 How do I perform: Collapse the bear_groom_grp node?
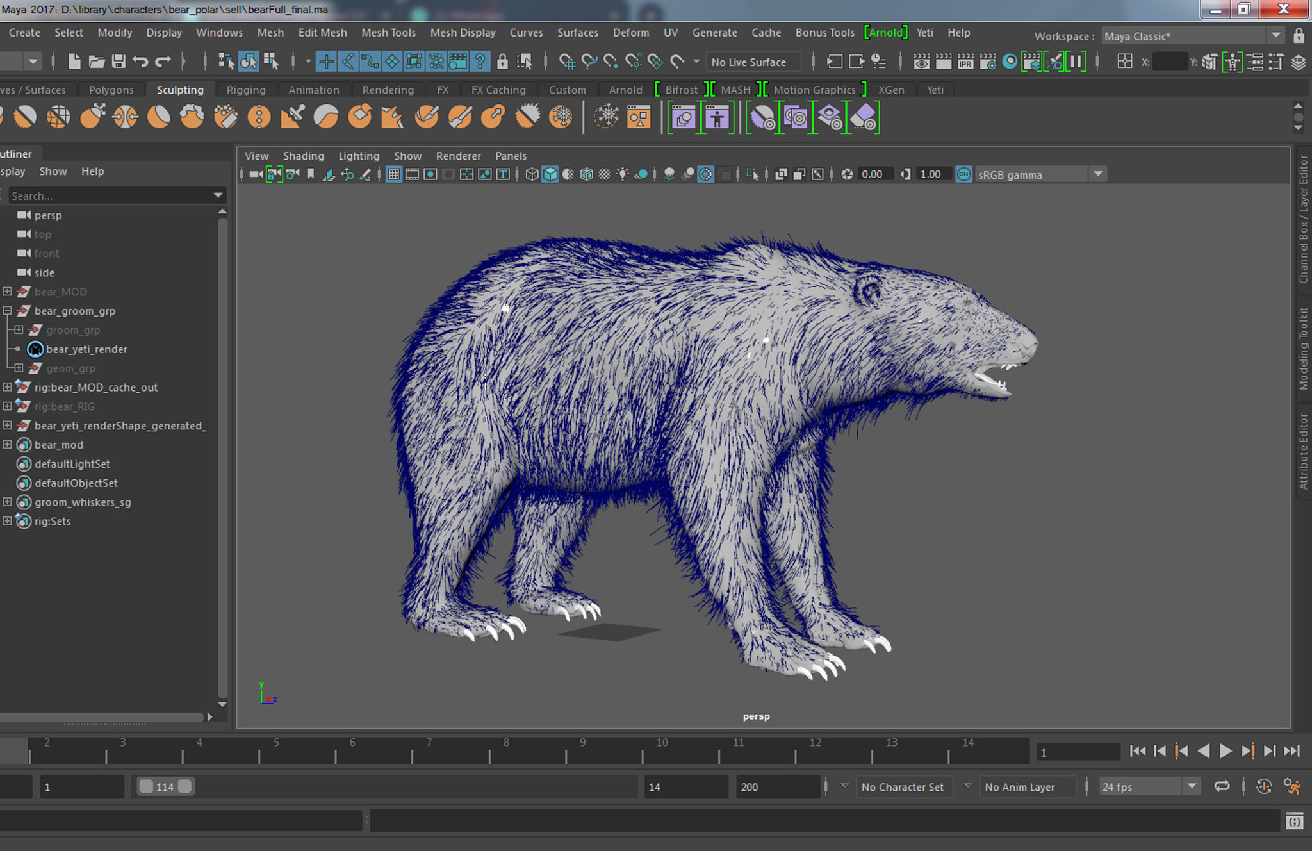click(7, 311)
